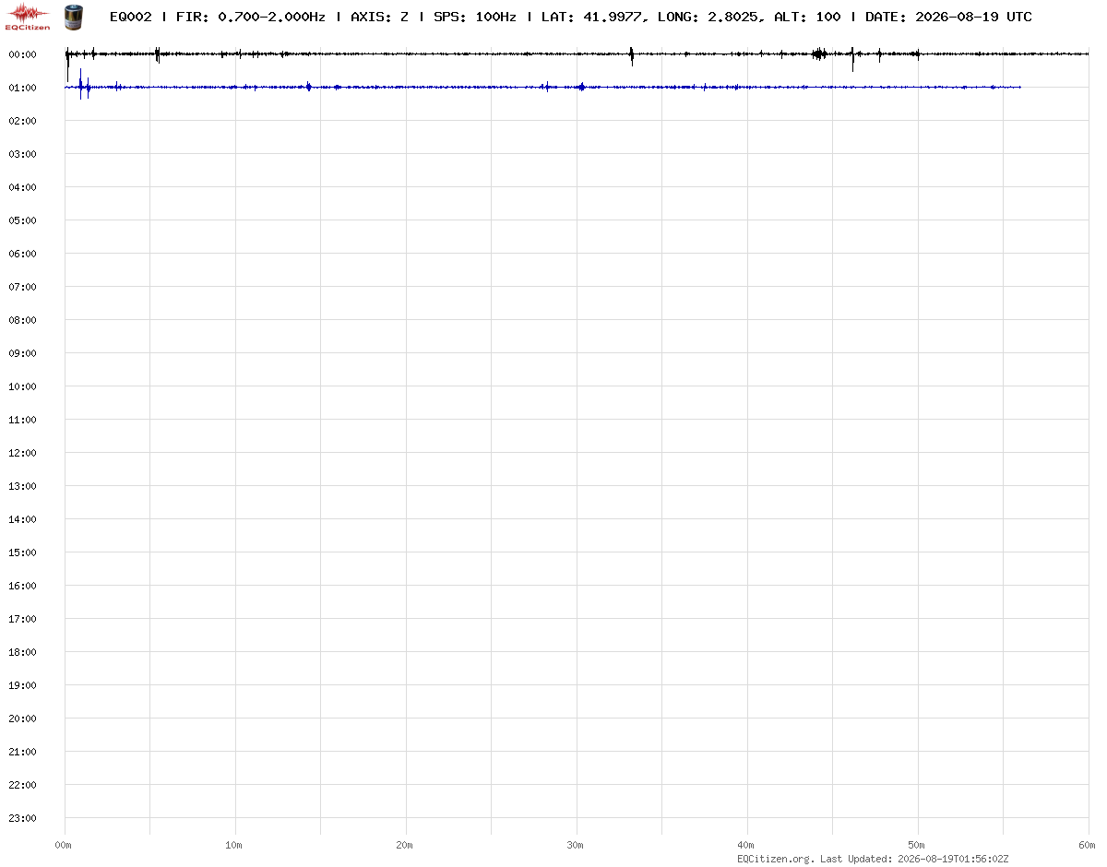1107x867 pixels.
Task: Click the 00m minute axis label
Action: [64, 845]
